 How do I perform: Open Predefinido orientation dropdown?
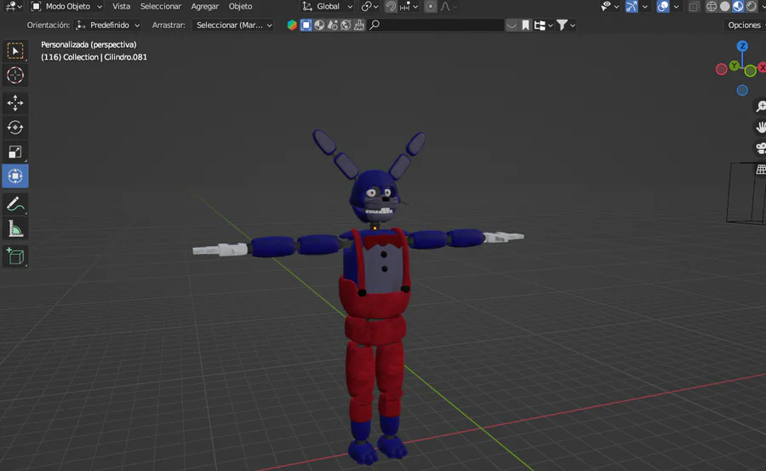107,25
